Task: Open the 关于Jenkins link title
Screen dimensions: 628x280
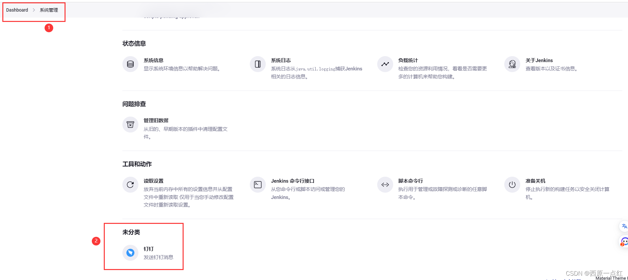Action: click(539, 60)
